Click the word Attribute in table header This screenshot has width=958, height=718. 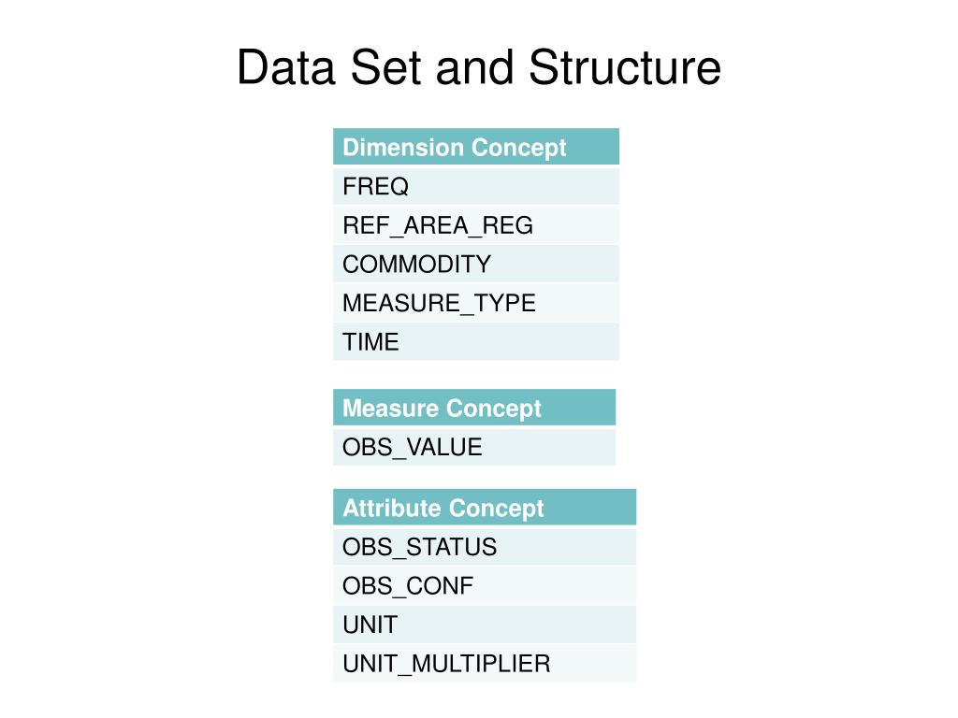pyautogui.click(x=392, y=508)
